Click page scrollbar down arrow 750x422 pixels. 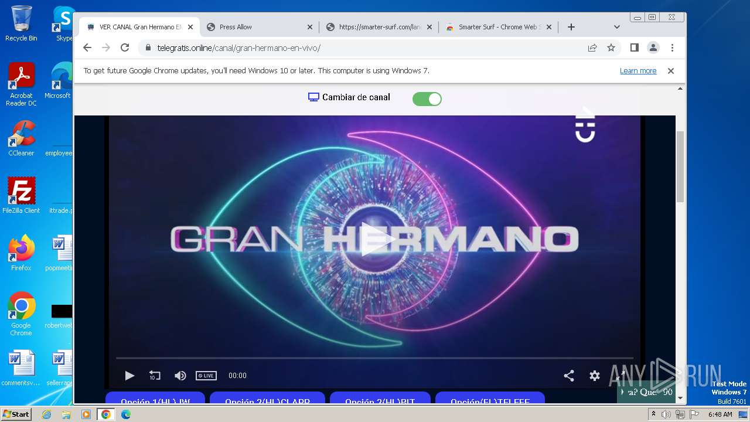pos(680,399)
